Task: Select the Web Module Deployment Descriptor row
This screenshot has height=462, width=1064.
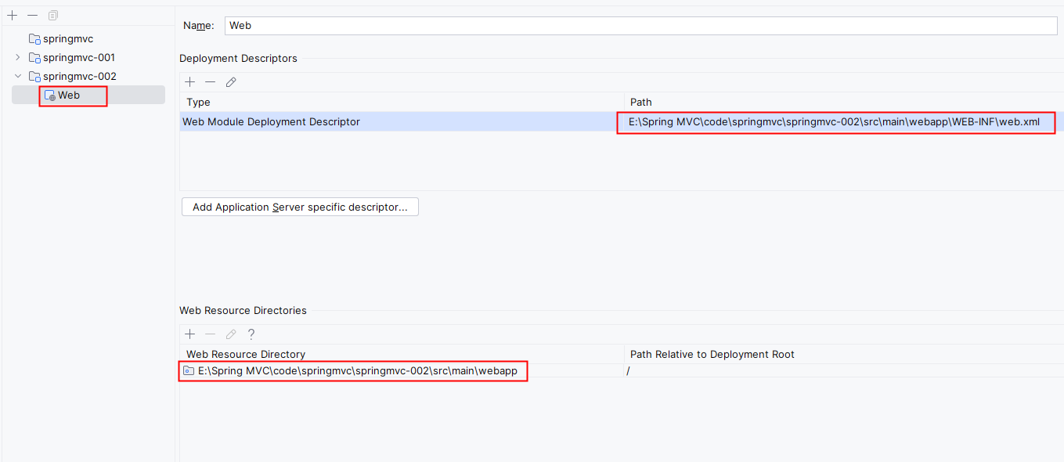Action: (x=271, y=122)
